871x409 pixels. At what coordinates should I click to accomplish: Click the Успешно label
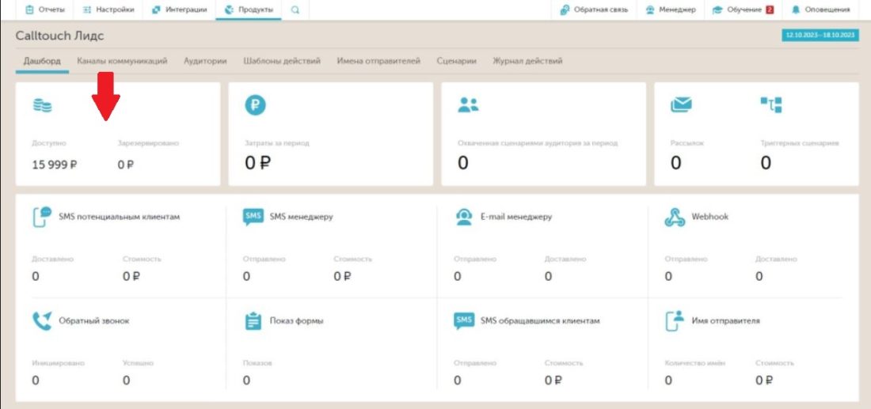click(x=138, y=363)
